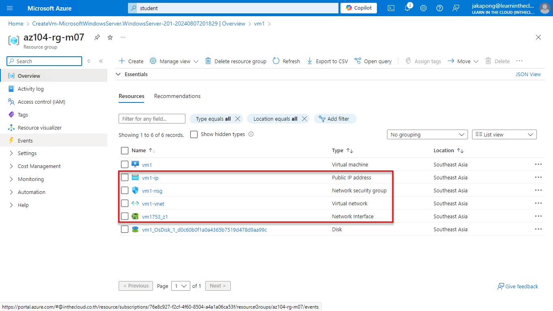Viewport: 553px width, 311px height.
Task: Click the info icon beside Show hidden types
Action: point(251,134)
